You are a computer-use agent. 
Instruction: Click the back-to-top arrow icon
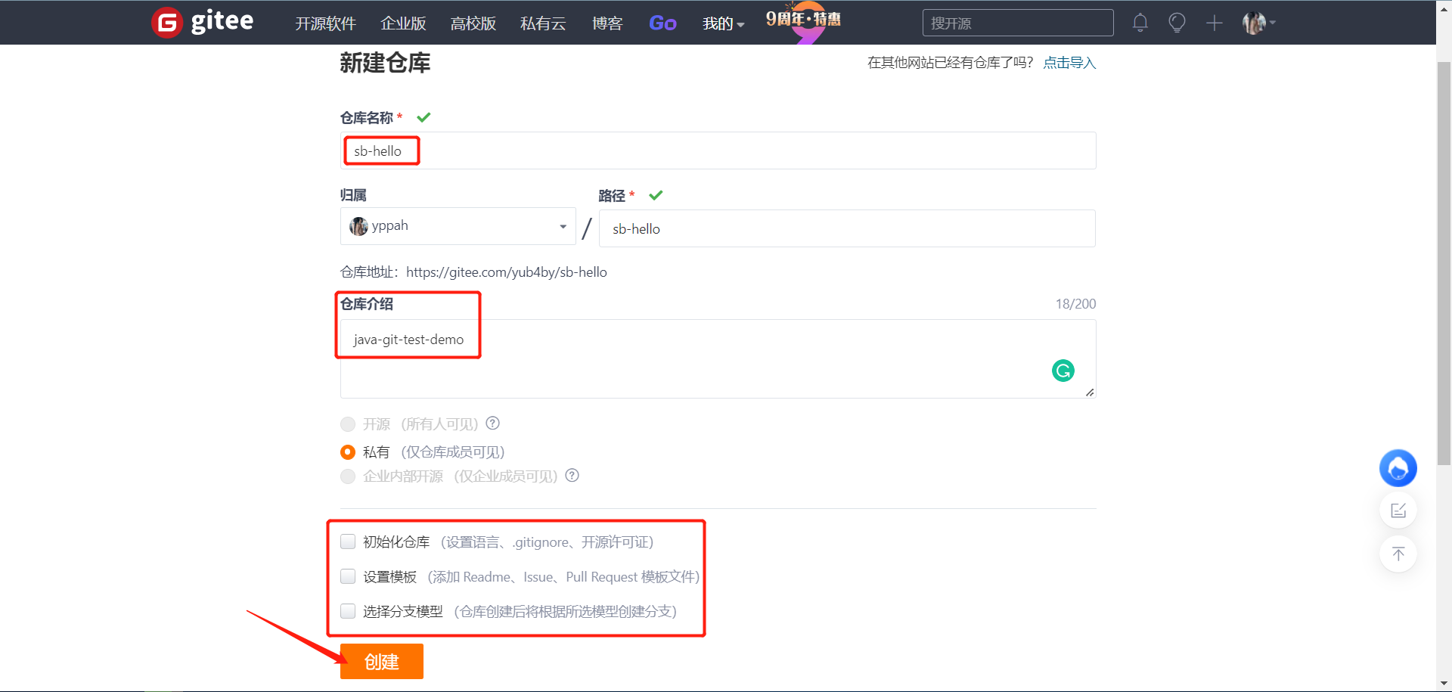[x=1398, y=554]
